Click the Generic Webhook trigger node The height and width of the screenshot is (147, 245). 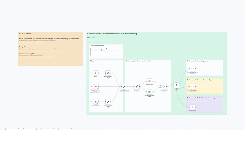96,102
